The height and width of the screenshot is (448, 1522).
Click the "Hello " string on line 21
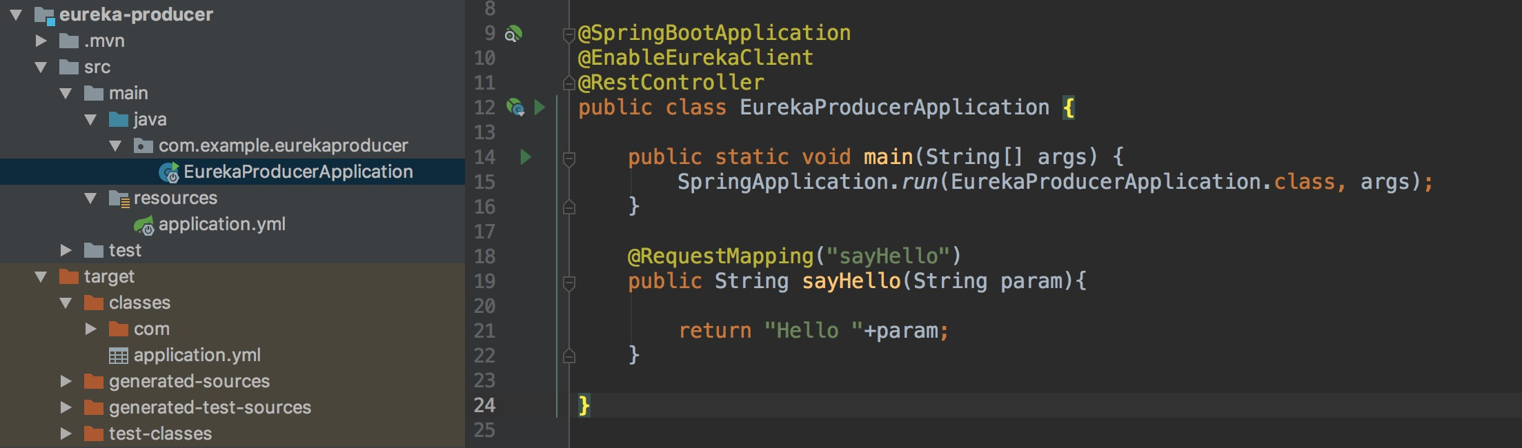point(813,331)
